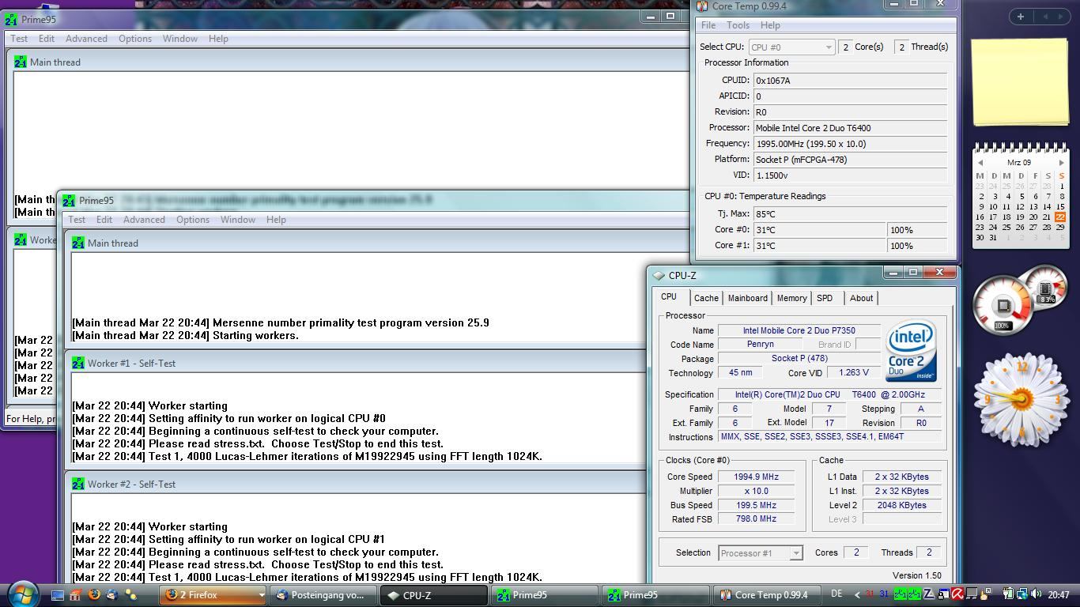Click the DE language indicator in taskbar
The width and height of the screenshot is (1080, 607).
pos(836,594)
